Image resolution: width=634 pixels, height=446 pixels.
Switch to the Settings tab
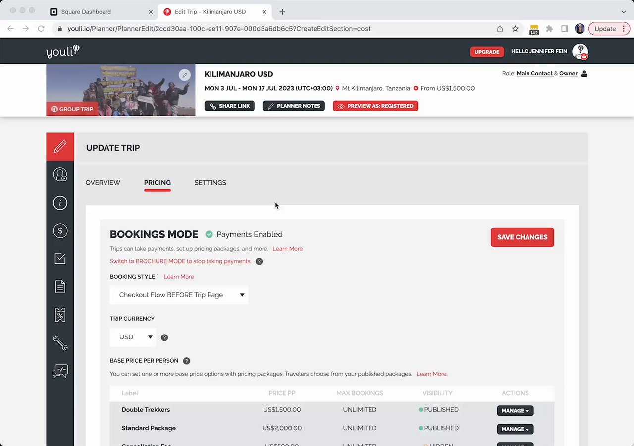click(210, 183)
